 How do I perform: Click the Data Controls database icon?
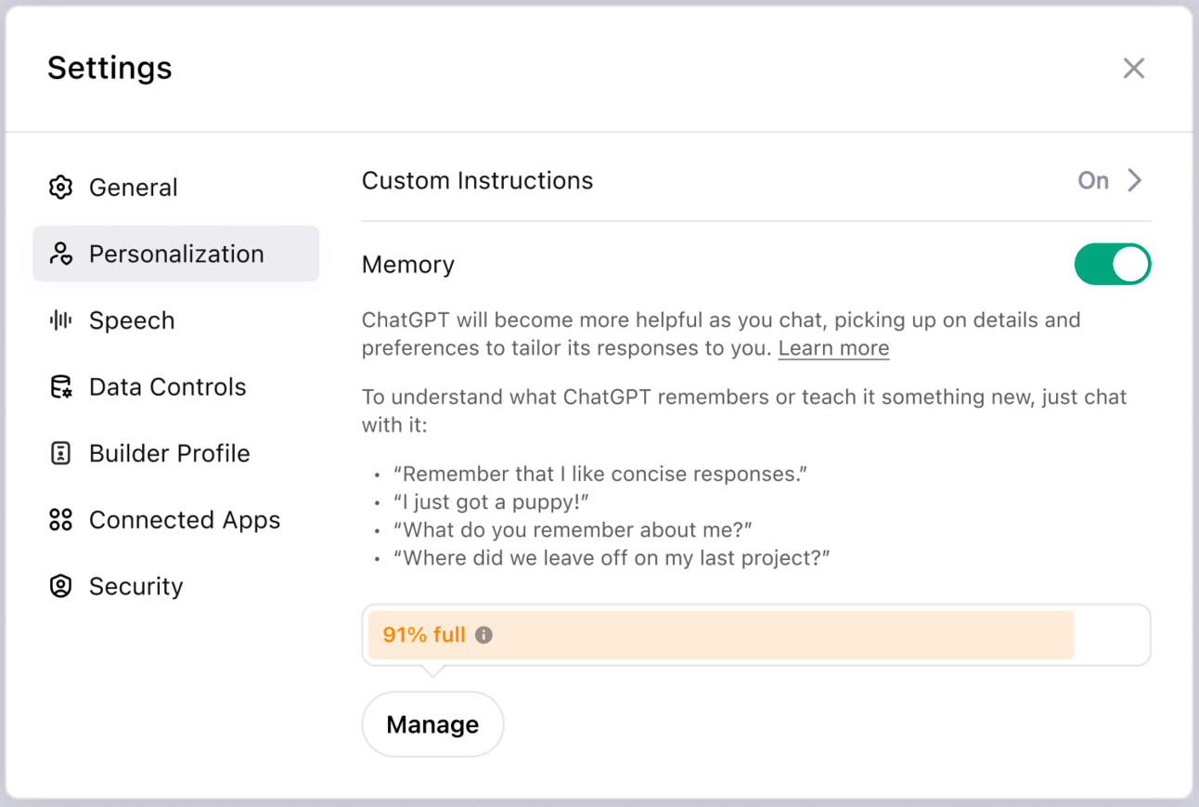coord(60,386)
